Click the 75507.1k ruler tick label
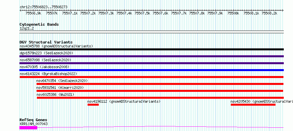Image resolution: width=293 pixels, height=131 pixels. 70,13
